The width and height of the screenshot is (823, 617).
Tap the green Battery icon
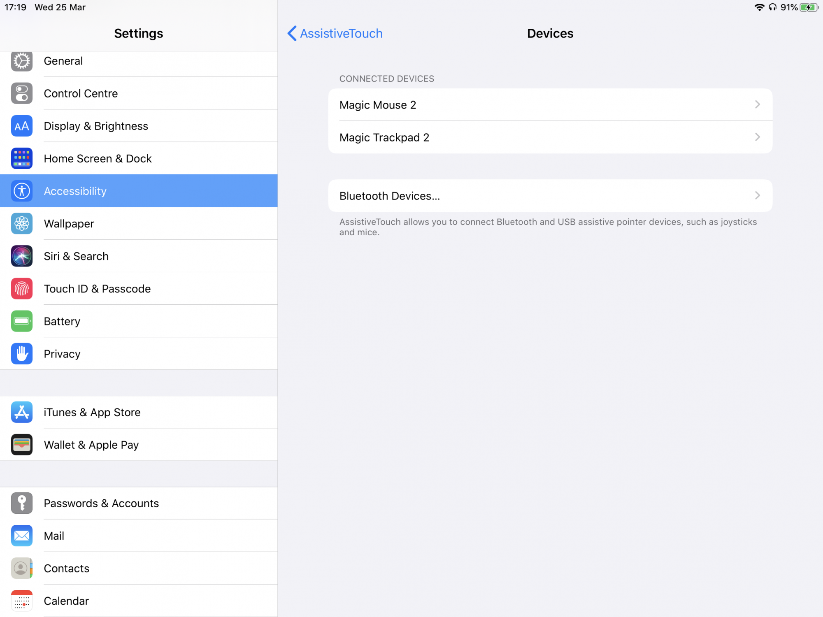click(22, 321)
